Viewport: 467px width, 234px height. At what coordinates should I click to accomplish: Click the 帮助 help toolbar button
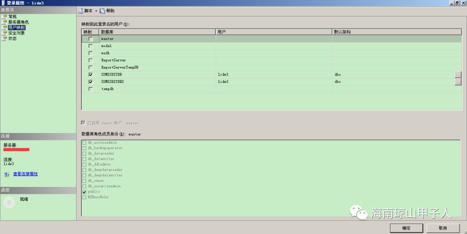[x=107, y=11]
